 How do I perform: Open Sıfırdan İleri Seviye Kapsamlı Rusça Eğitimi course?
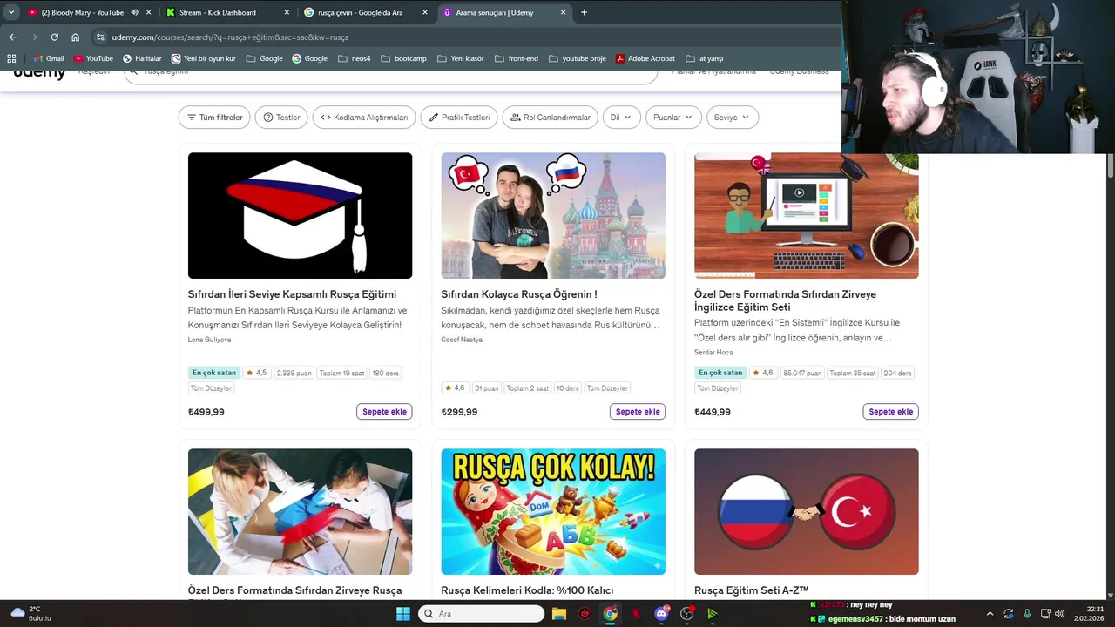[292, 294]
